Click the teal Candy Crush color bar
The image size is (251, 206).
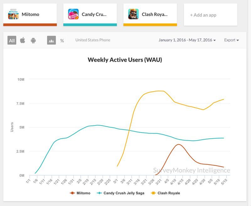click(x=90, y=25)
